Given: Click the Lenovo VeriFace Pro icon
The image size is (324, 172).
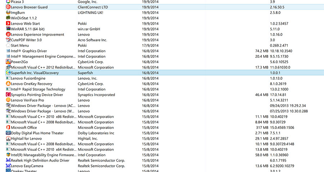Looking at the screenshot, I should [8, 100].
